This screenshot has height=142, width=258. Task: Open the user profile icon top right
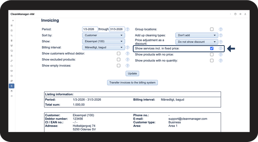coord(245,14)
